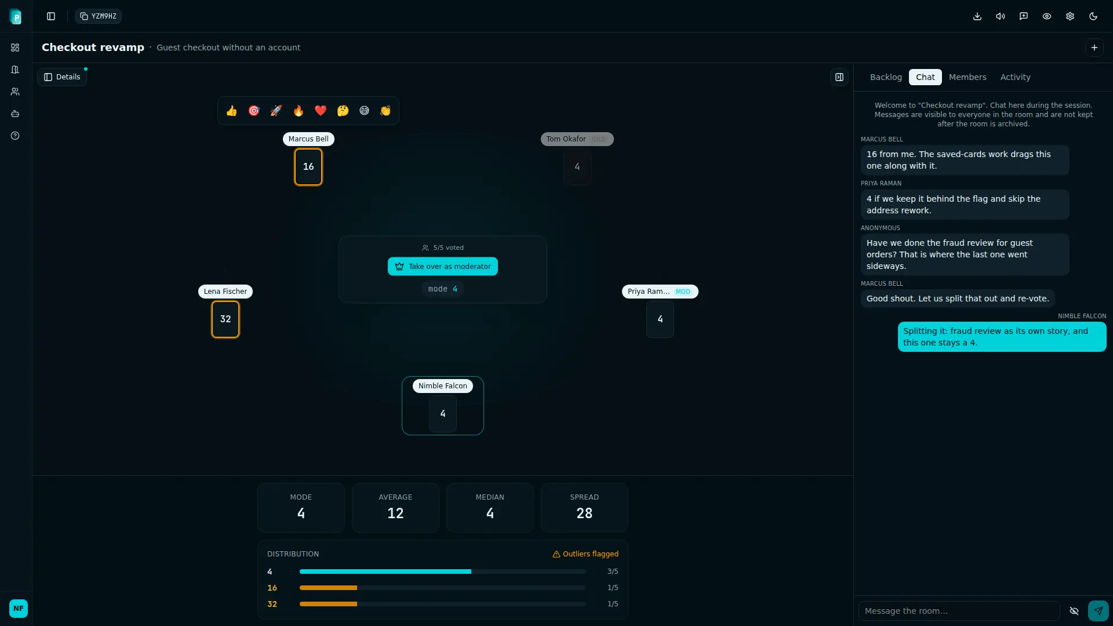Toggle anonymous message eye-off icon
Viewport: 1113px width, 626px height.
(x=1074, y=611)
